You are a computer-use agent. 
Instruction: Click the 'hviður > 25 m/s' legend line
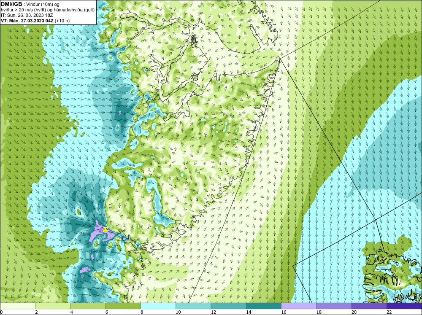(x=48, y=10)
